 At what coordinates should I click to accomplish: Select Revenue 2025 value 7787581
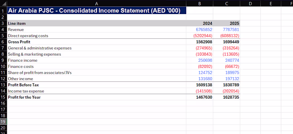coord(226,30)
